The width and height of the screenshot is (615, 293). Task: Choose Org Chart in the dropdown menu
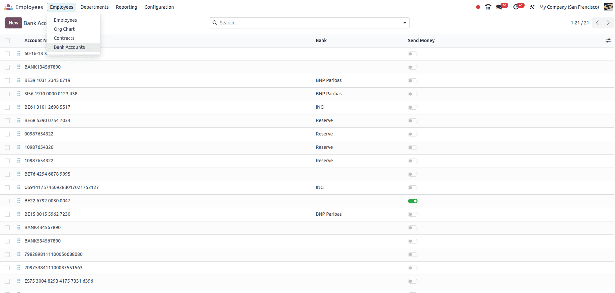click(x=74, y=29)
